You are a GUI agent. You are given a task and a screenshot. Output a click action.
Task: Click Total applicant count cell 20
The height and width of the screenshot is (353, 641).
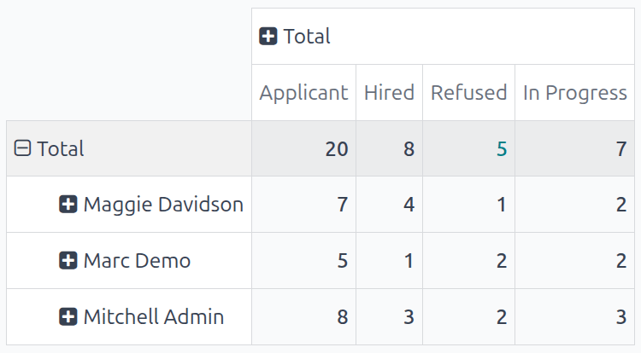tap(336, 149)
